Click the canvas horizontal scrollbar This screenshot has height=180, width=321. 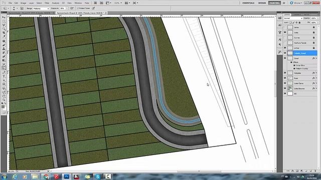click(199, 171)
